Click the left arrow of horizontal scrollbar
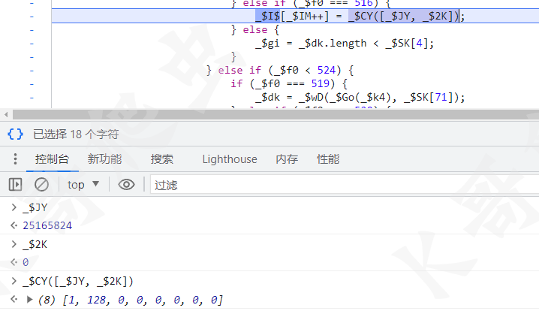The width and height of the screenshot is (539, 311). coord(6,114)
